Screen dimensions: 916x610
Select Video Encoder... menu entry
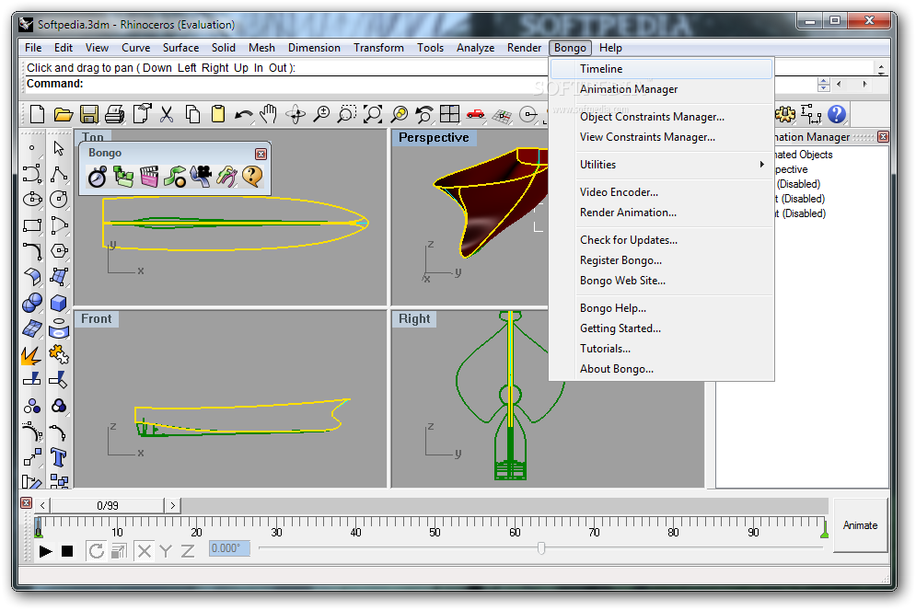[x=661, y=192]
